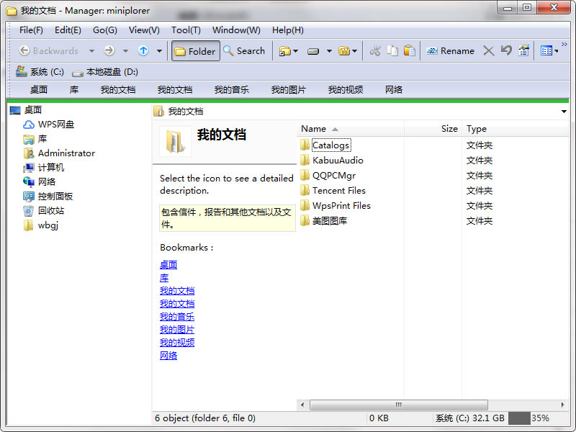Navigate up one level with the up arrow
Image resolution: width=576 pixels, height=432 pixels.
[x=144, y=50]
